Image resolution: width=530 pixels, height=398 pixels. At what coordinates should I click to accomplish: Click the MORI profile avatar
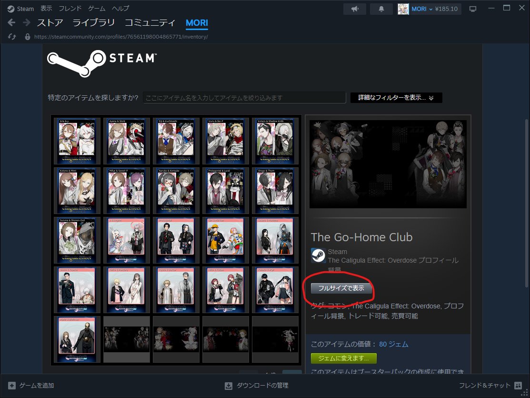coord(403,9)
